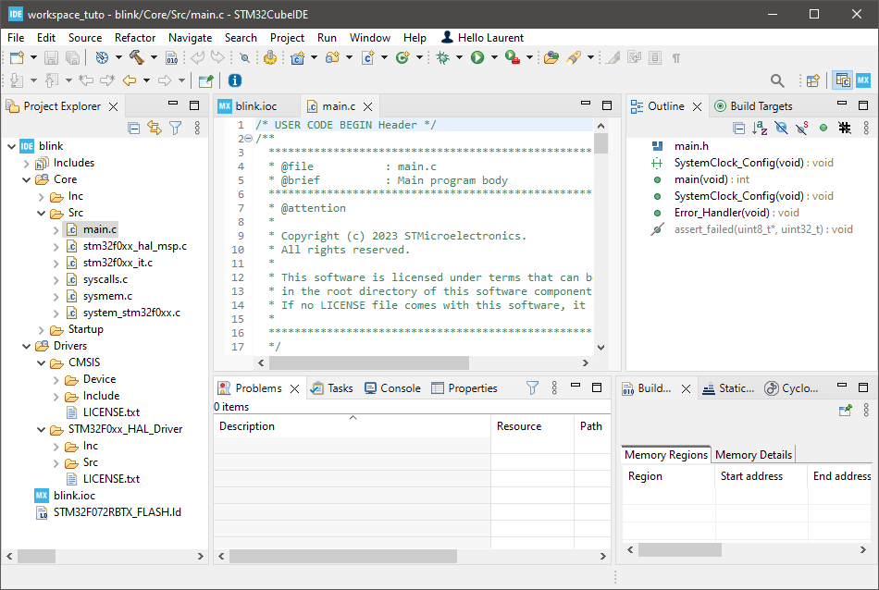879x590 pixels.
Task: Expand the Includes folder
Action: point(26,163)
